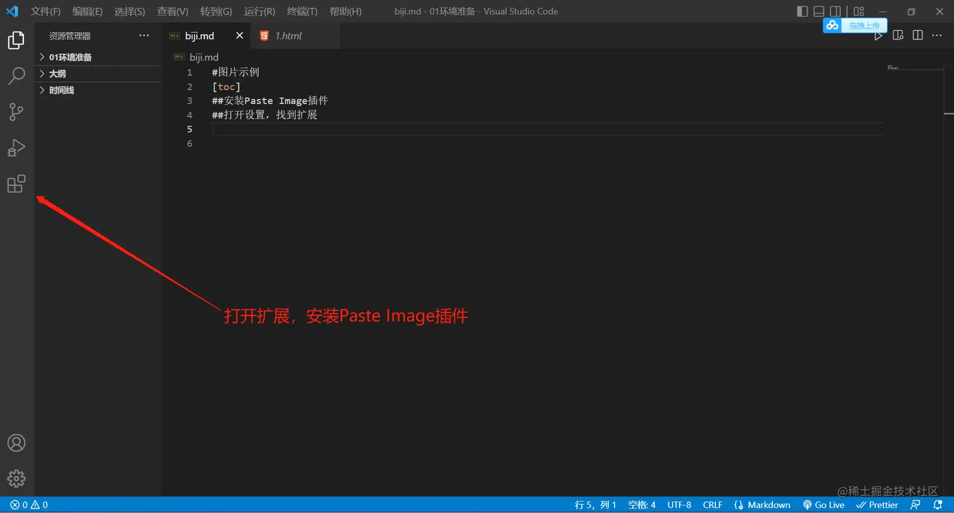Open the Explorer view in activity bar
The width and height of the screenshot is (954, 513).
point(16,40)
